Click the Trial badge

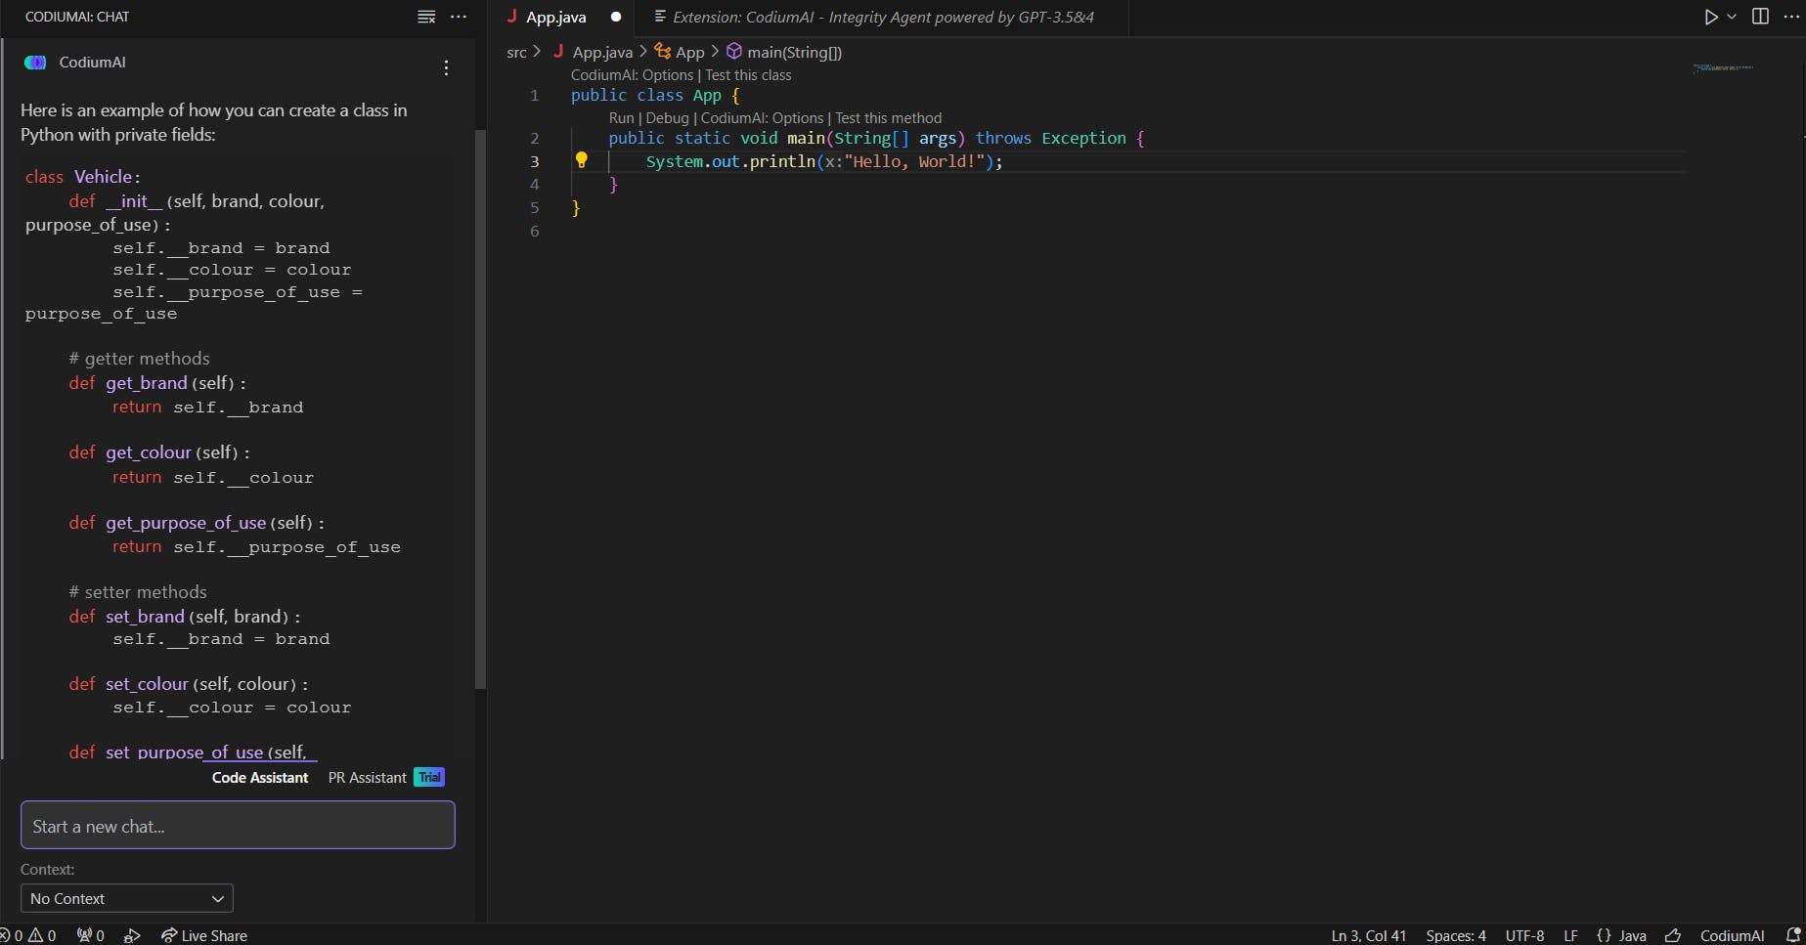(x=429, y=777)
